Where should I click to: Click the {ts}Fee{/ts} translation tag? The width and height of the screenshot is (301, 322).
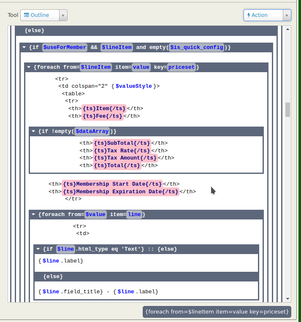pyautogui.click(x=103, y=116)
